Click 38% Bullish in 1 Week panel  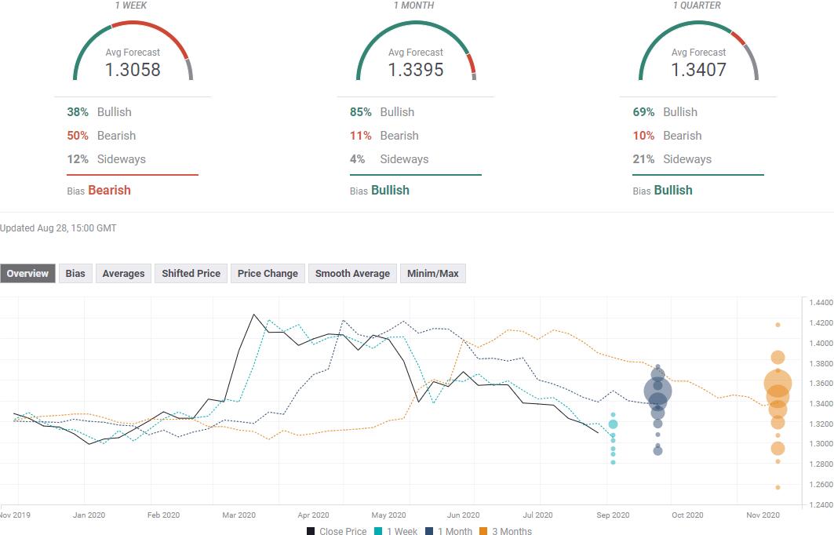point(99,112)
